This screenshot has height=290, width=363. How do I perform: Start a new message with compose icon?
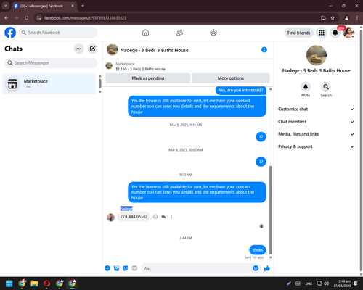click(x=92, y=49)
